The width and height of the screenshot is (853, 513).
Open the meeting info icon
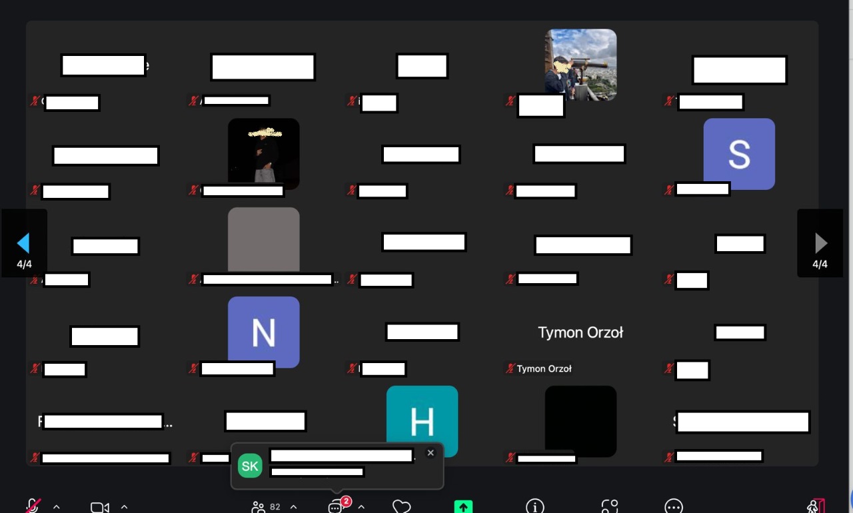pyautogui.click(x=534, y=507)
